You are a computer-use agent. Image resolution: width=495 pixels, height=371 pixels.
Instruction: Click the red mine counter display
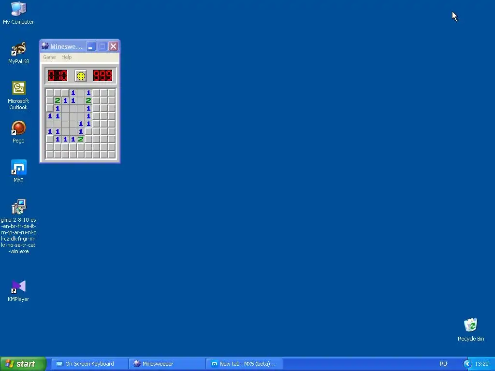pos(58,76)
